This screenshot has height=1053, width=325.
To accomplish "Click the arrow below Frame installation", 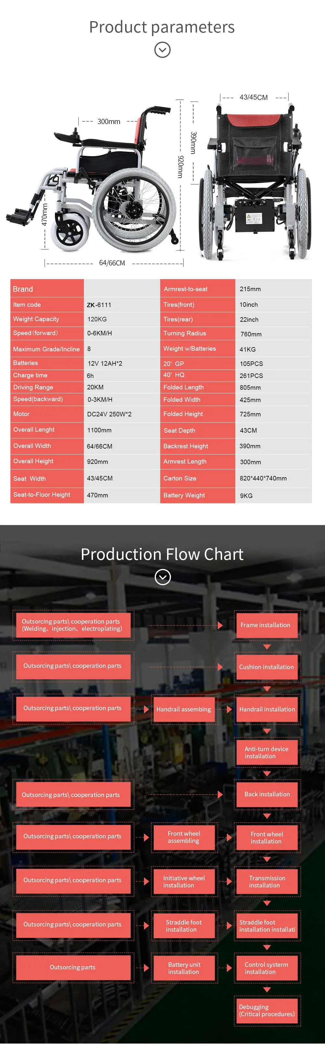I will [x=267, y=647].
